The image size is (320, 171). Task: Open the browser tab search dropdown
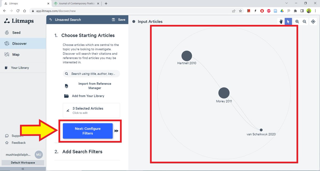(286, 3)
